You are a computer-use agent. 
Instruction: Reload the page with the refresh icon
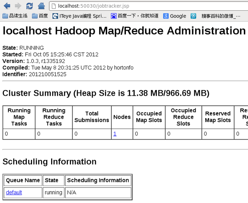click(30, 6)
